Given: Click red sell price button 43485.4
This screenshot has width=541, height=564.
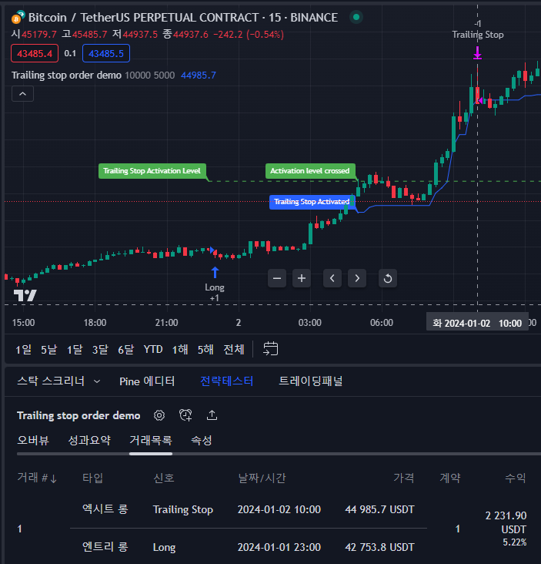Looking at the screenshot, I should click(x=35, y=53).
